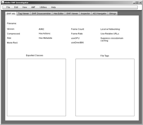143x125 pixels.
Task: Click the useGPU label
Action: [x=75, y=38]
